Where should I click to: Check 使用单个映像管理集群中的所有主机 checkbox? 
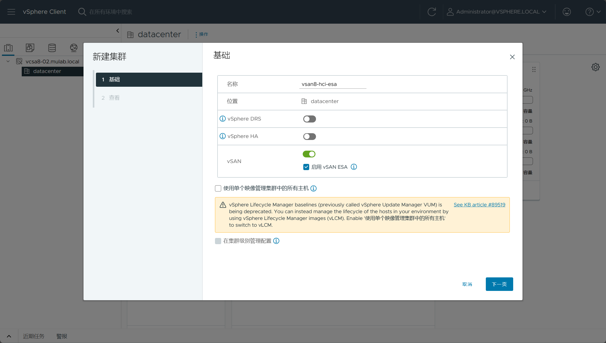[218, 188]
